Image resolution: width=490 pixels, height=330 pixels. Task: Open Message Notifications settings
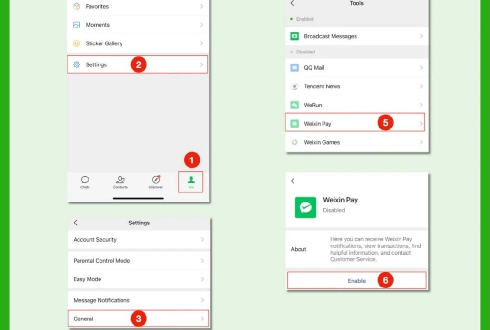[x=100, y=300]
